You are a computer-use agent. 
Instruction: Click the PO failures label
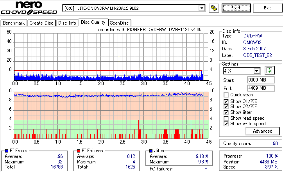[161, 169]
